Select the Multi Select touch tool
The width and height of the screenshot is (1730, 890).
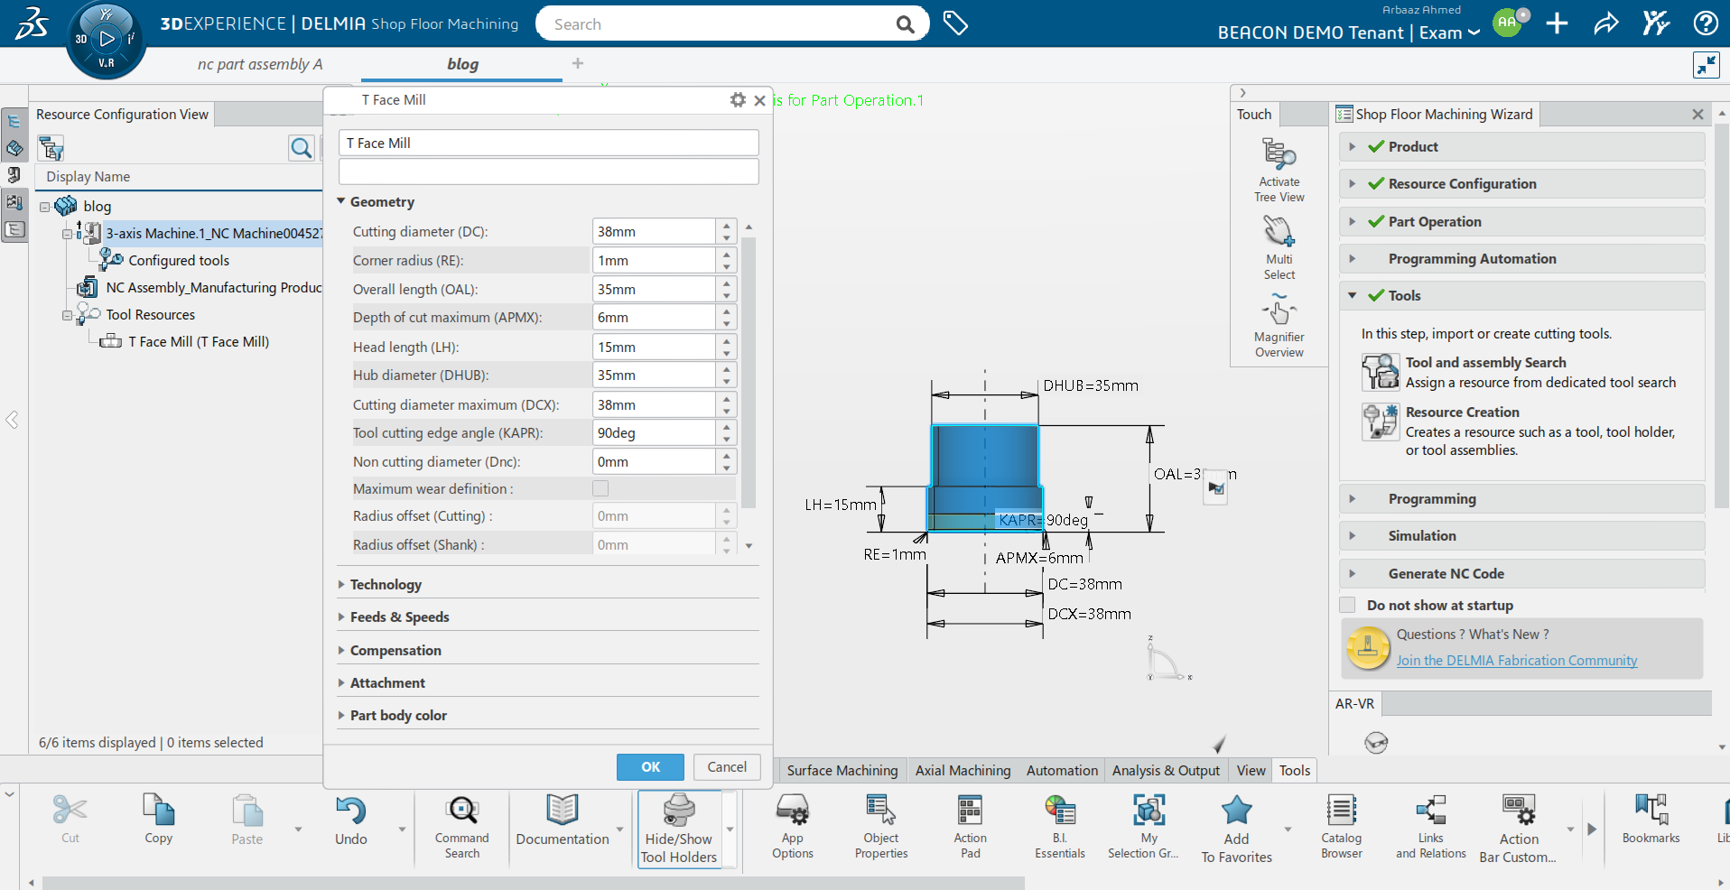click(x=1279, y=248)
